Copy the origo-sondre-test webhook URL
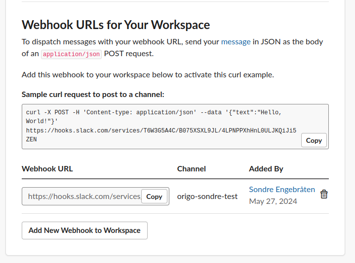The width and height of the screenshot is (355, 263). [x=154, y=197]
